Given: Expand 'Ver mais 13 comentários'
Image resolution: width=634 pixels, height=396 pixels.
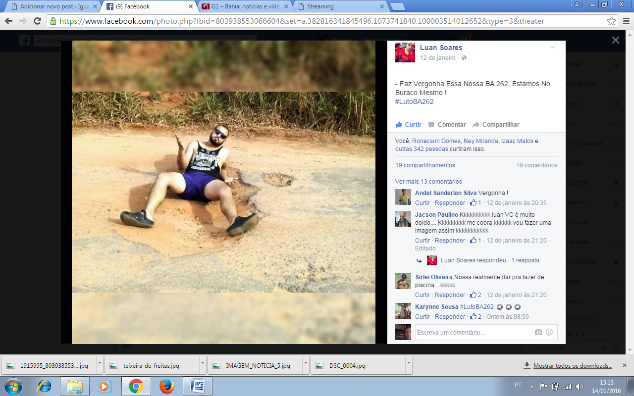Looking at the screenshot, I should (x=428, y=182).
